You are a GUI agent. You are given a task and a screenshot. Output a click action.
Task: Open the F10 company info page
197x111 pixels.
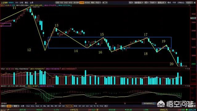pyautogui.click(x=17, y=2)
